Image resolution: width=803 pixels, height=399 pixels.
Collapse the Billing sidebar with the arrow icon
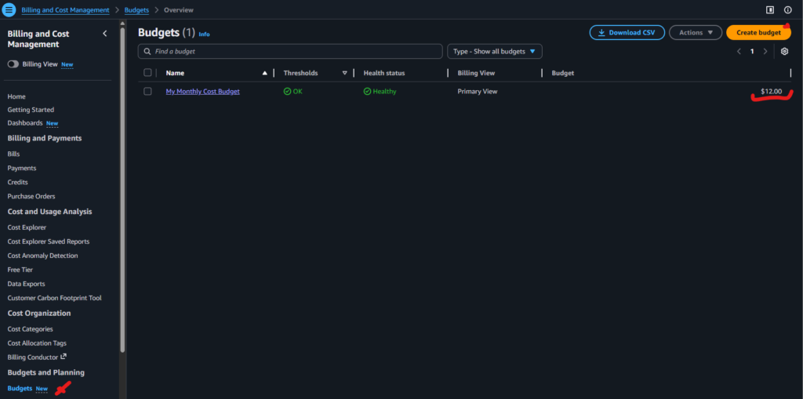[x=105, y=34]
